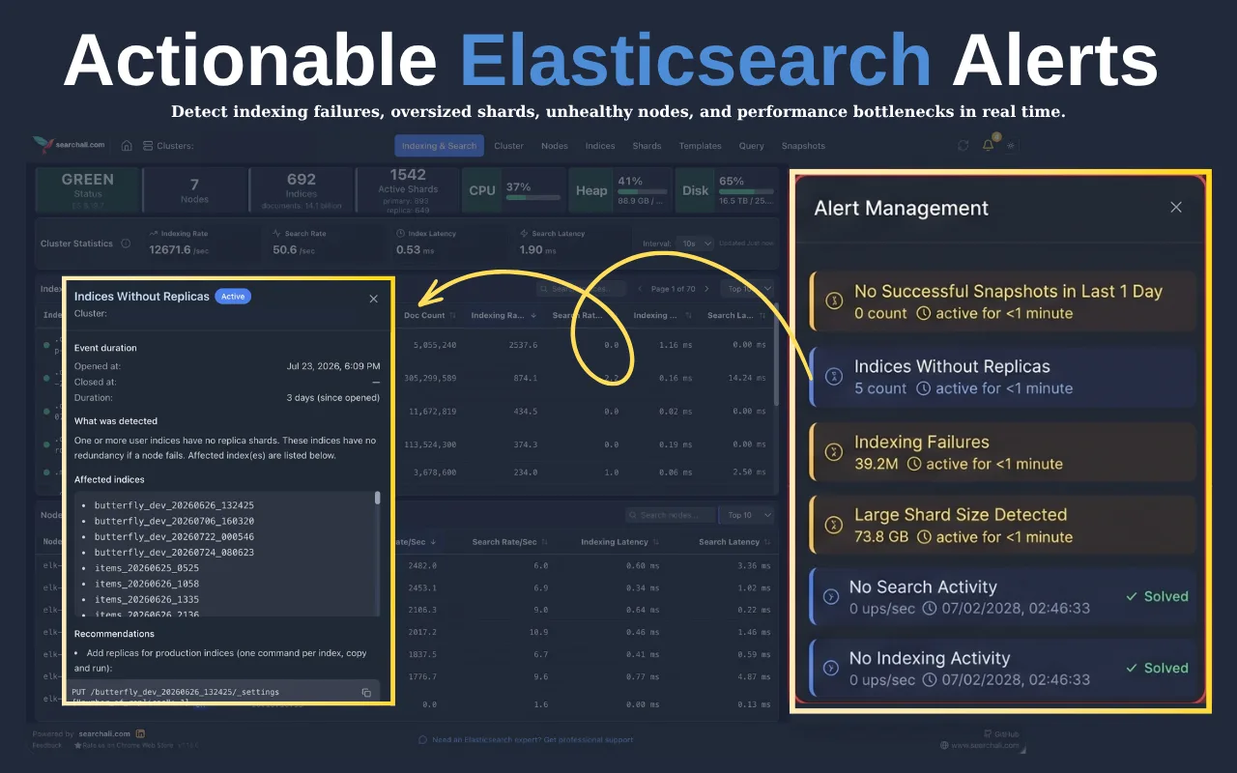Open the Indexing Failures alert
The width and height of the screenshot is (1237, 773).
click(x=1003, y=452)
